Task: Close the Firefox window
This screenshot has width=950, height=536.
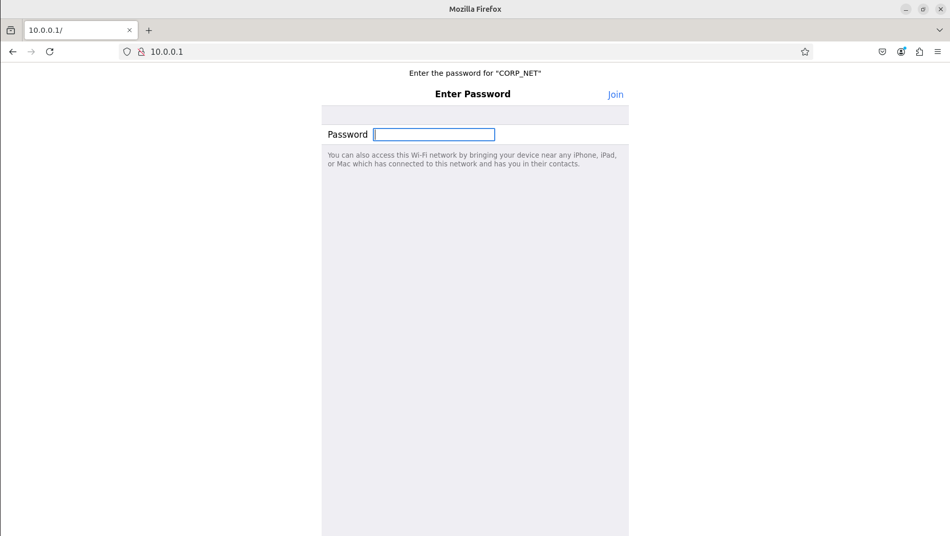Action: coord(941,9)
